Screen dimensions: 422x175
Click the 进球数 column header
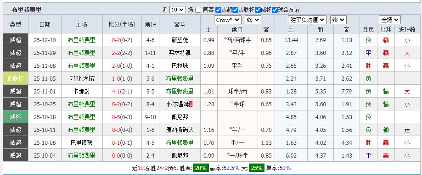pyautogui.click(x=407, y=29)
